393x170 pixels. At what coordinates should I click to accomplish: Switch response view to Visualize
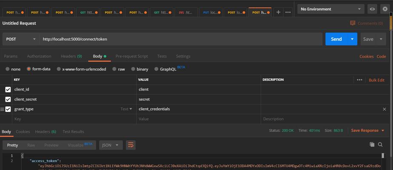pyautogui.click(x=80, y=145)
